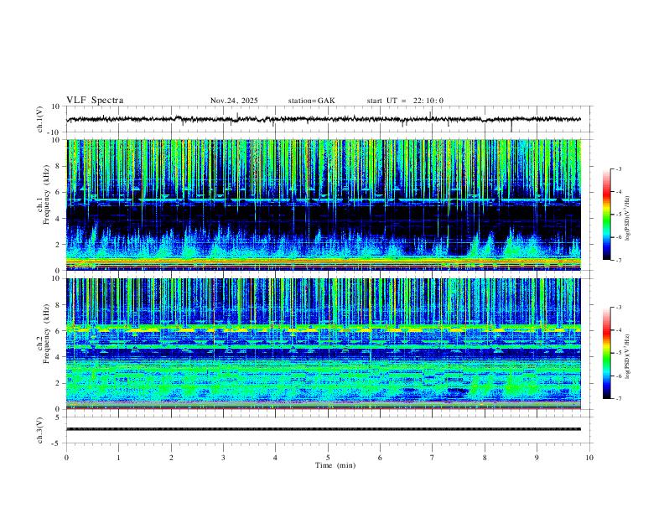Select the "start UT = 22:10:0" text
664x513 pixels.
pyautogui.click(x=405, y=101)
